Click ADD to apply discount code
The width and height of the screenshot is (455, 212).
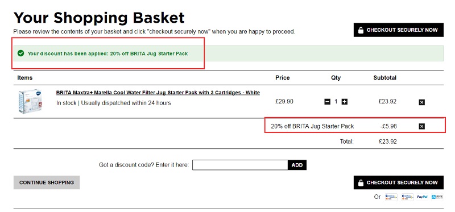pos(297,165)
